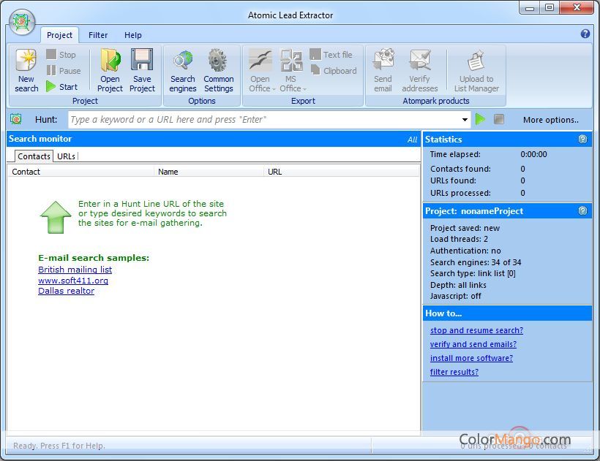The height and width of the screenshot is (461, 600).
Task: Sort by the URL column header
Action: 341,172
